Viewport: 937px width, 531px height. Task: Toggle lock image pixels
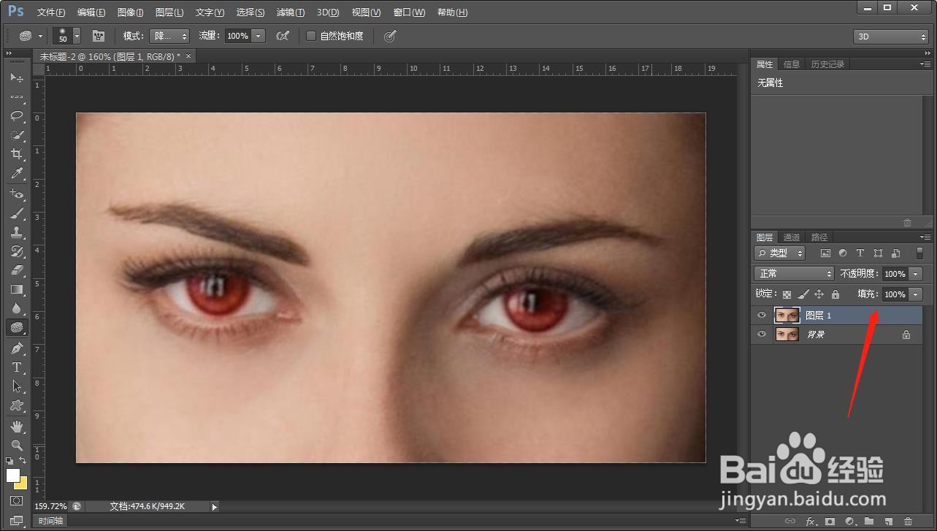(x=803, y=294)
